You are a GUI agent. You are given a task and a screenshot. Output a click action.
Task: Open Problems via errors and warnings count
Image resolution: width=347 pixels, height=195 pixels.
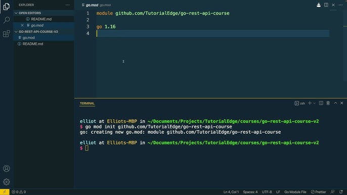(19, 192)
